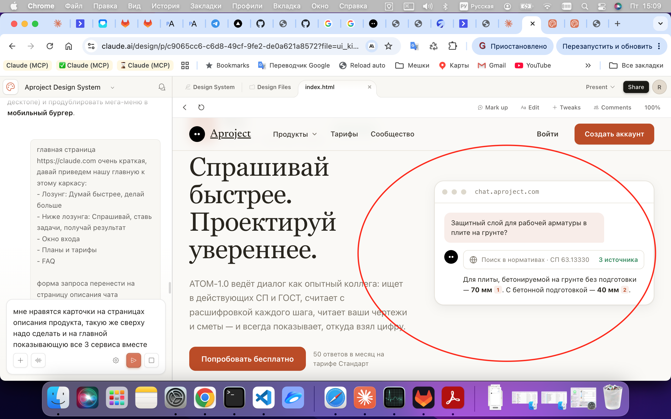Open a new Chrome tab
Screen dimensions: 671x419
click(617, 24)
